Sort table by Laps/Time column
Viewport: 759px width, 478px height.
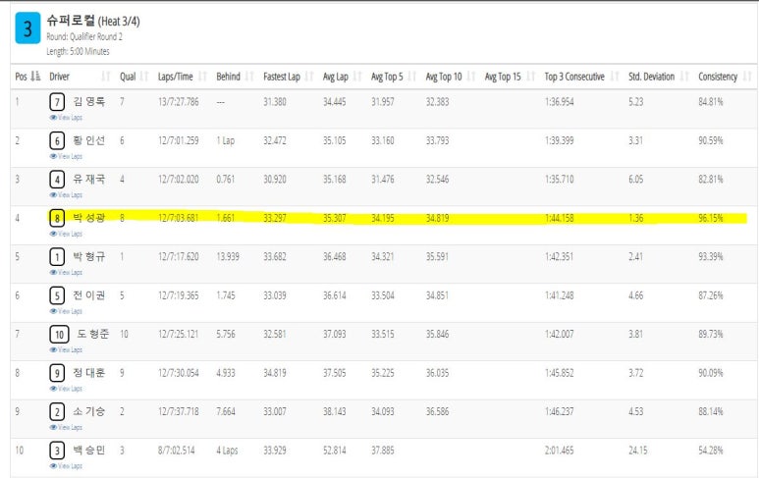point(183,77)
